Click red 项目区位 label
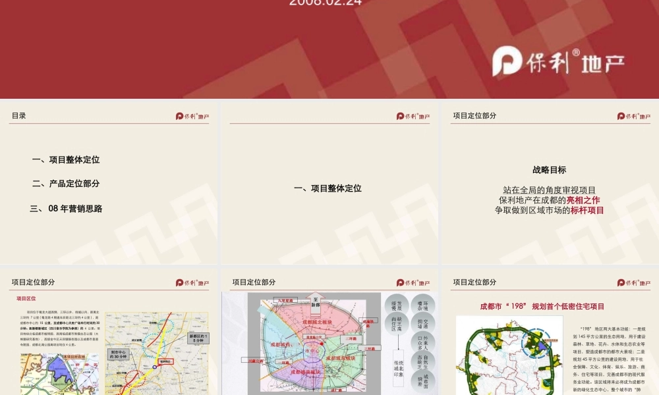 tap(26, 298)
